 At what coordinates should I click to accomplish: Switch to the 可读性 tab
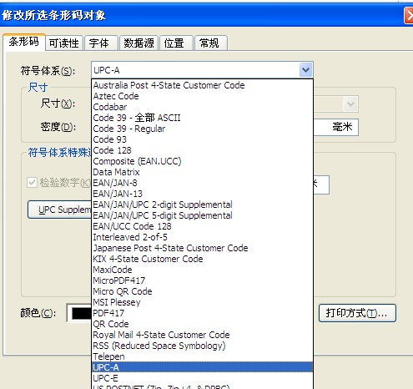64,43
